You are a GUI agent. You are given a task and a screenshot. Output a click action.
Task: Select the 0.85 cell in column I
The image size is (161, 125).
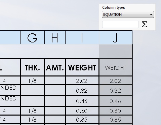point(82,120)
